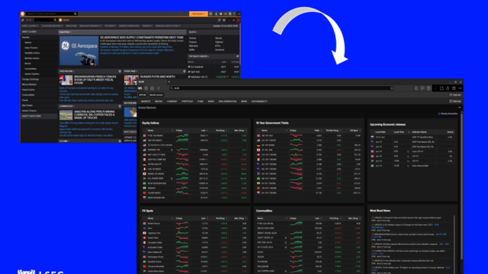
Task: Toggle the upper Hide bar control
Action: coord(455,95)
